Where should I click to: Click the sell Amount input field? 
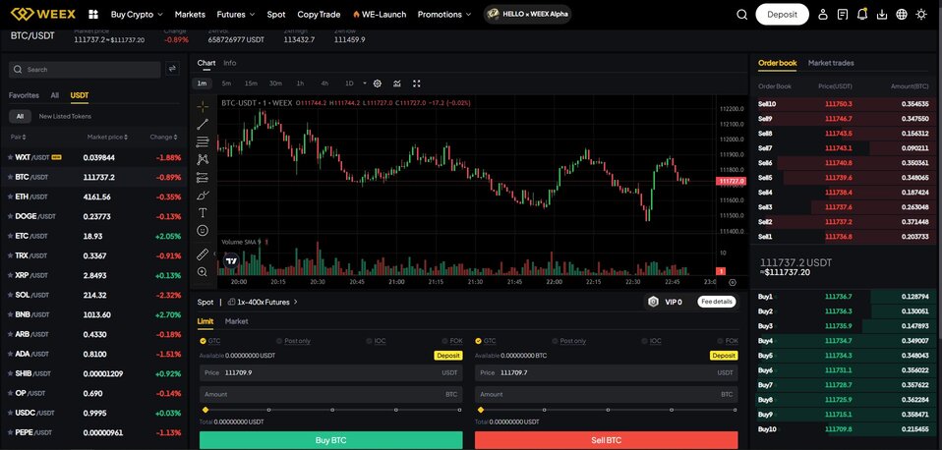606,394
